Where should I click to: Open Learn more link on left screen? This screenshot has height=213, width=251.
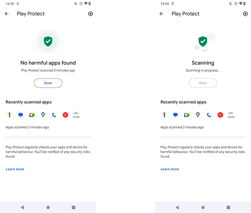tap(15, 169)
